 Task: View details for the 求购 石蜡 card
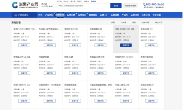coord(75,73)
